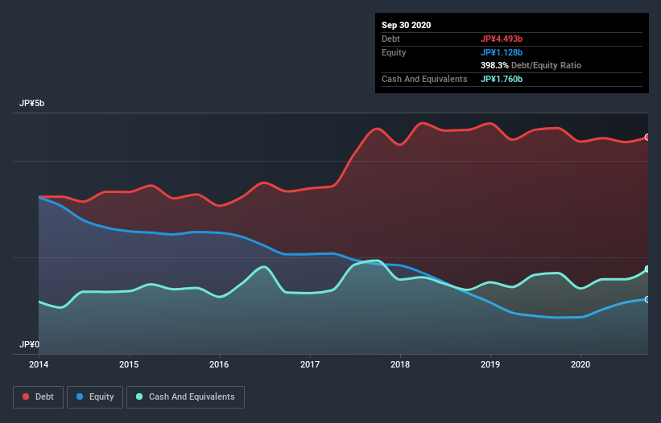Click the teal Cash endpoint marker

647,269
